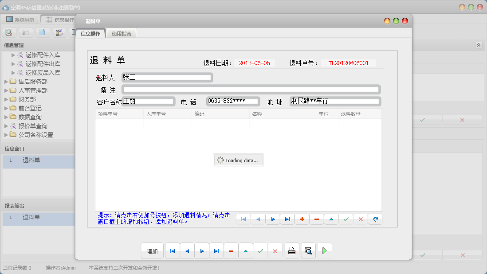Click the green checkmark beside the grid's refresh icon
Viewport: 487px width, 274px height.
pyautogui.click(x=346, y=219)
